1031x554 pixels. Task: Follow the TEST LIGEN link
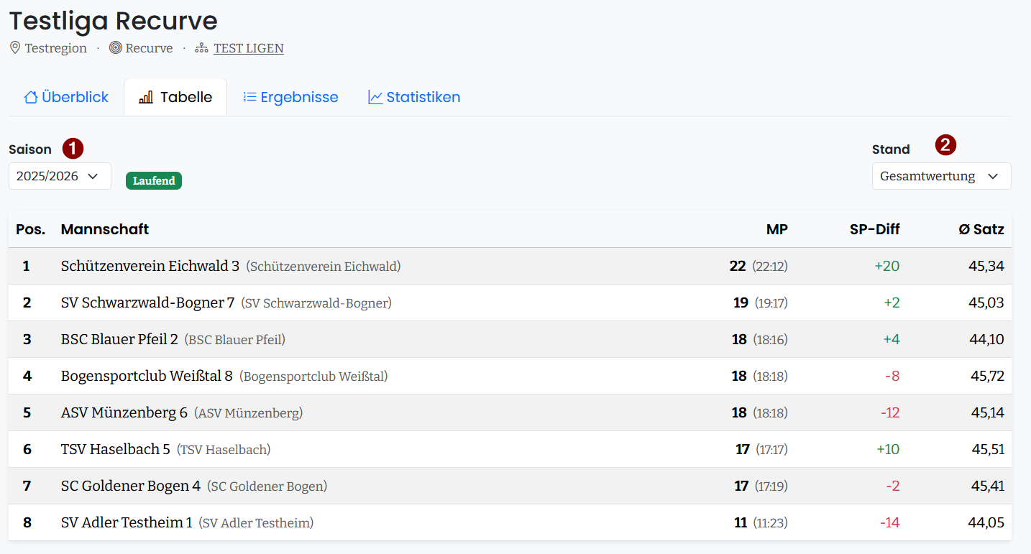249,48
